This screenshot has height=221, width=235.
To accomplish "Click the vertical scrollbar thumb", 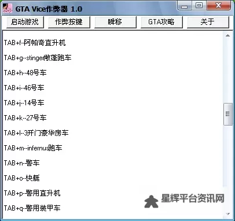I will click(x=227, y=114).
